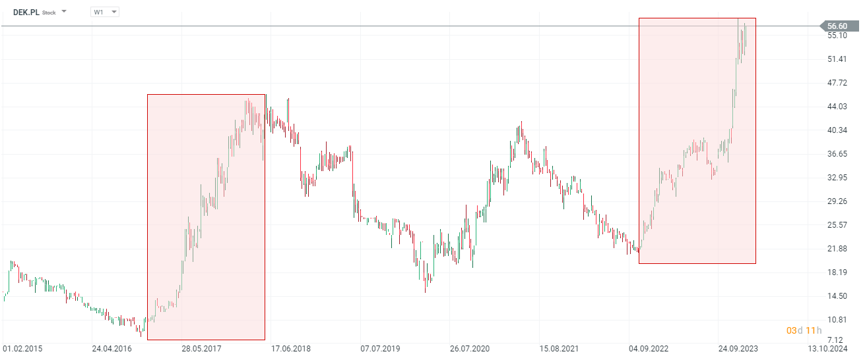
Task: Click the 51.41 price axis label
Action: tap(836, 59)
